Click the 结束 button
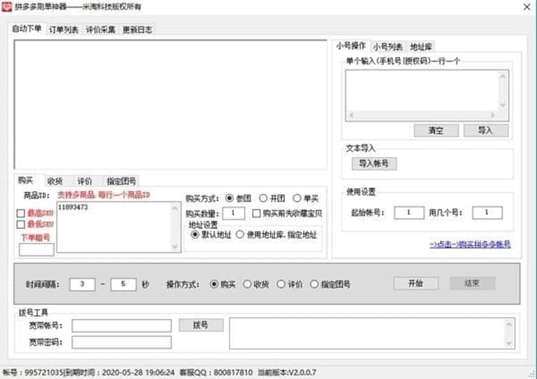This screenshot has width=537, height=379. click(x=472, y=283)
